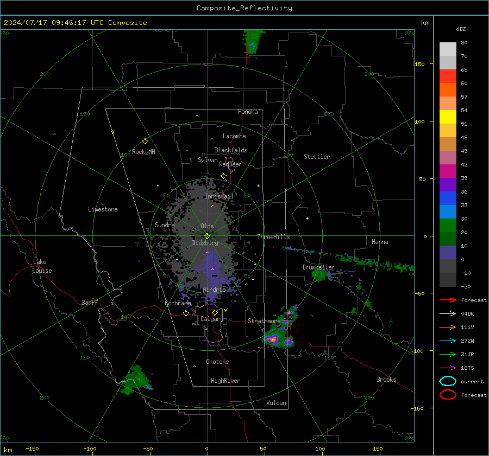Click the Innisfail city label
The height and width of the screenshot is (456, 489).
(x=219, y=196)
